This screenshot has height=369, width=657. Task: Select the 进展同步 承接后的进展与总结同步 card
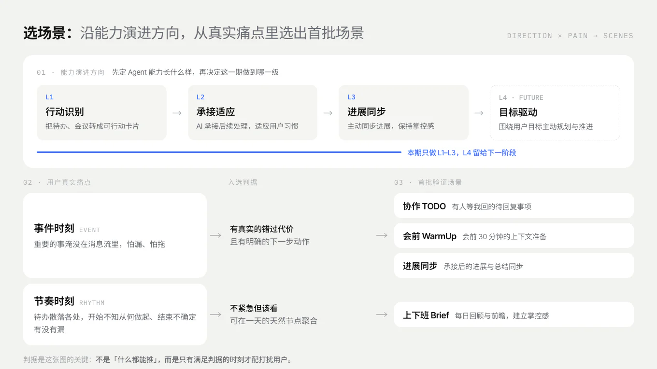pos(514,266)
